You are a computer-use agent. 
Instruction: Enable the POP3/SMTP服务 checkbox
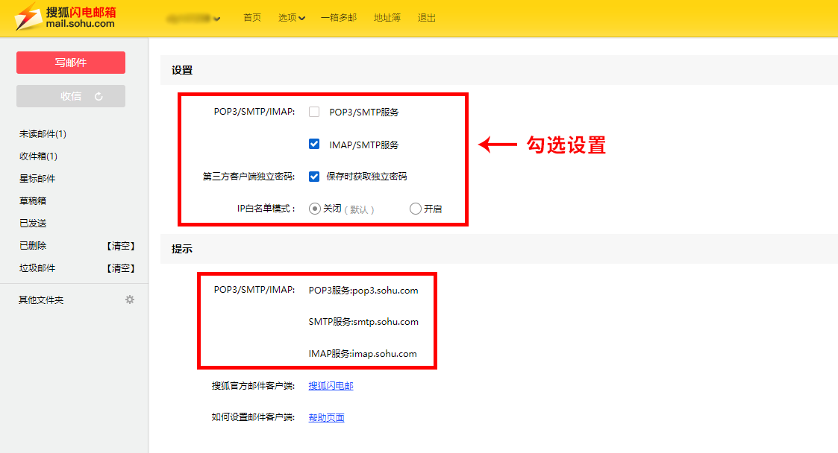pyautogui.click(x=314, y=112)
